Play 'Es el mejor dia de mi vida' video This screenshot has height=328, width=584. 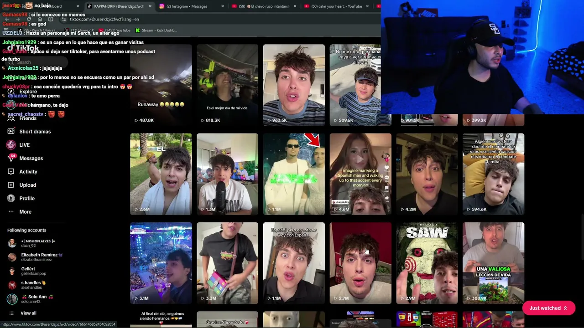click(x=227, y=85)
